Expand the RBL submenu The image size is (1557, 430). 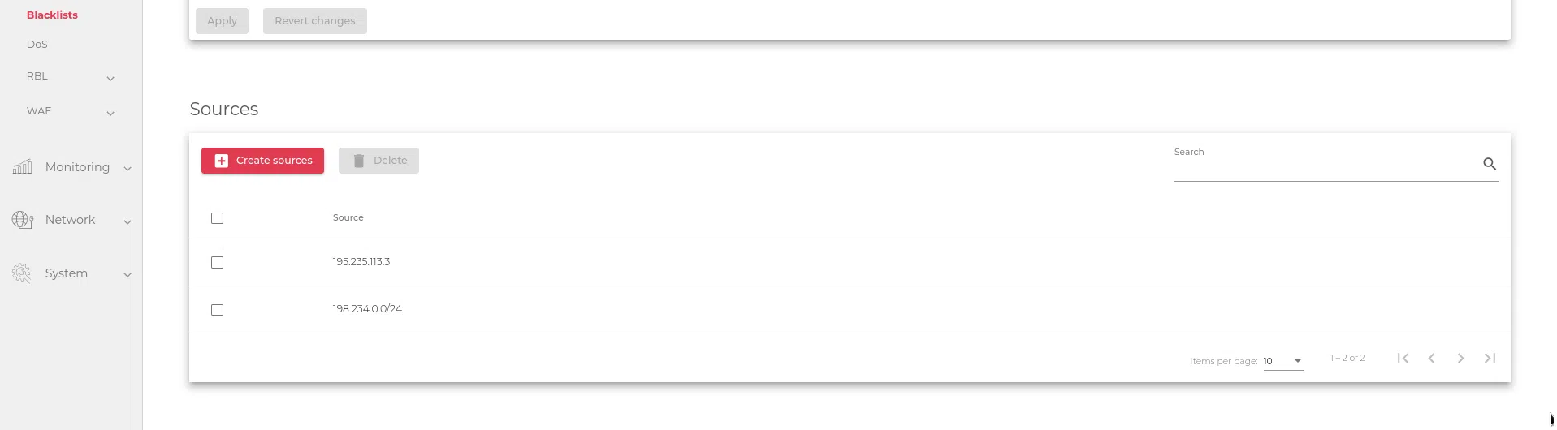pyautogui.click(x=110, y=79)
